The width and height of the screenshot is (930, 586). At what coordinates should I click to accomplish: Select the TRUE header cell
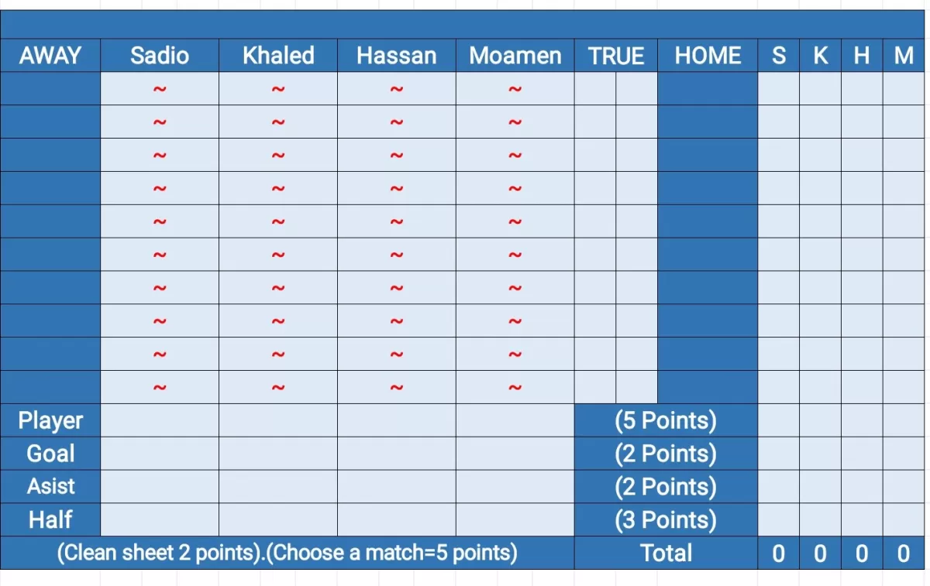click(616, 56)
